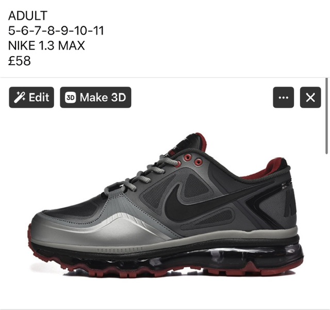Click the £58 price text

coord(20,61)
